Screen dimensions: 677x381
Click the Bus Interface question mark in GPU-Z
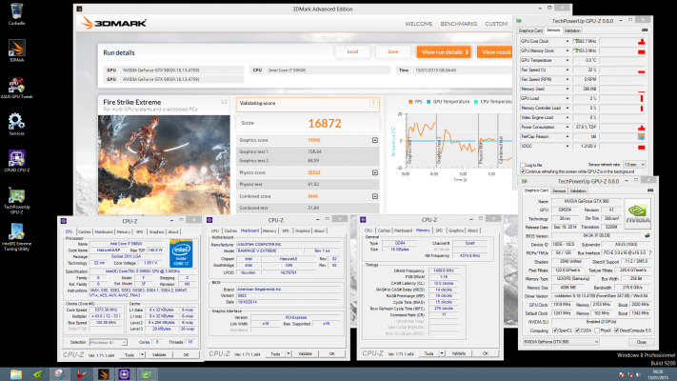tap(650, 252)
